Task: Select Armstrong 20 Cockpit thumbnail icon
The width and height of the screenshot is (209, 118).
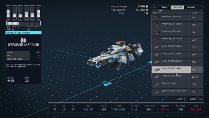Action: (157, 32)
